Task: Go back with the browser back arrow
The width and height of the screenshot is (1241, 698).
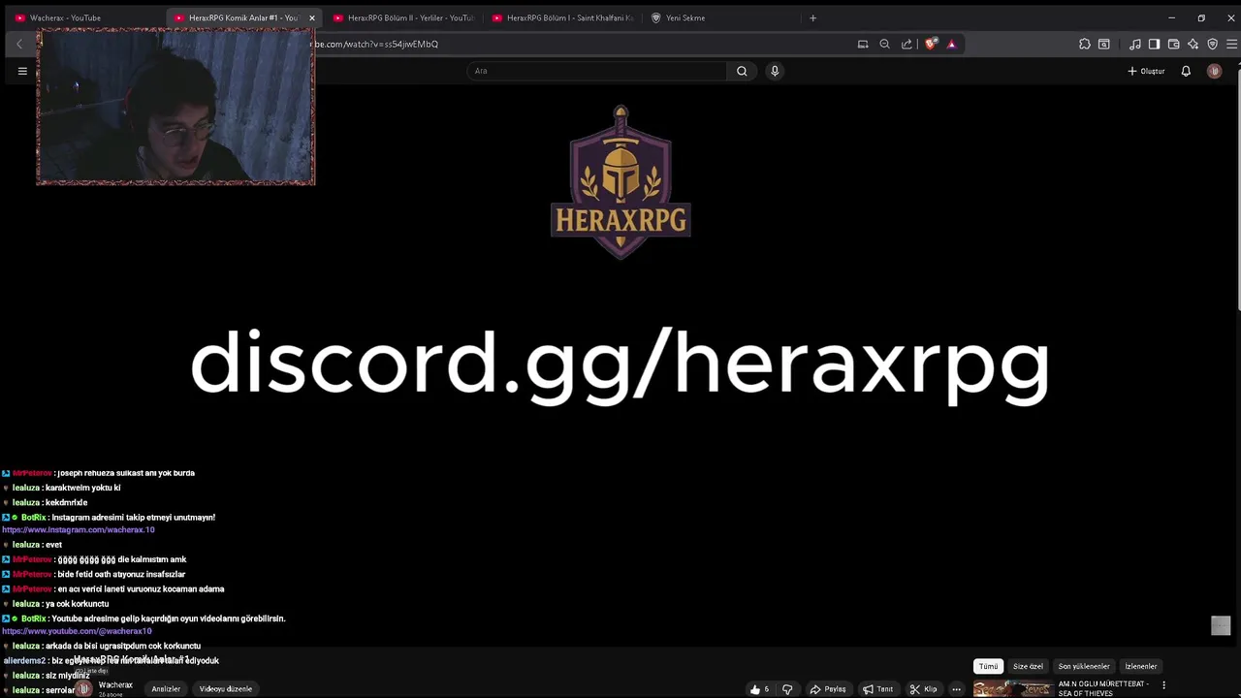Action: click(18, 44)
